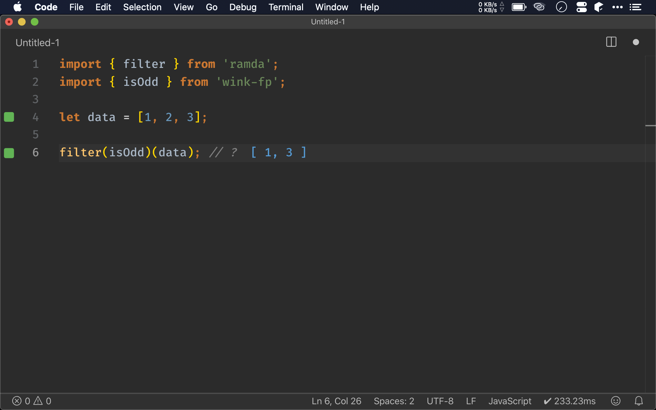Open the Code application menu
656x410 pixels.
click(46, 7)
